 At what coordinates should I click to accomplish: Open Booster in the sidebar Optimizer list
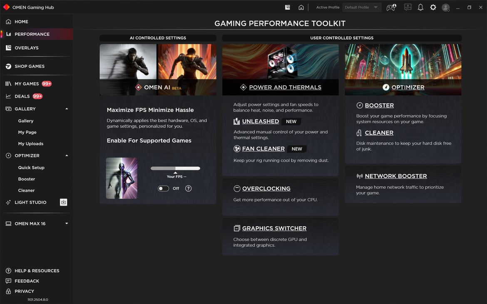pyautogui.click(x=27, y=179)
